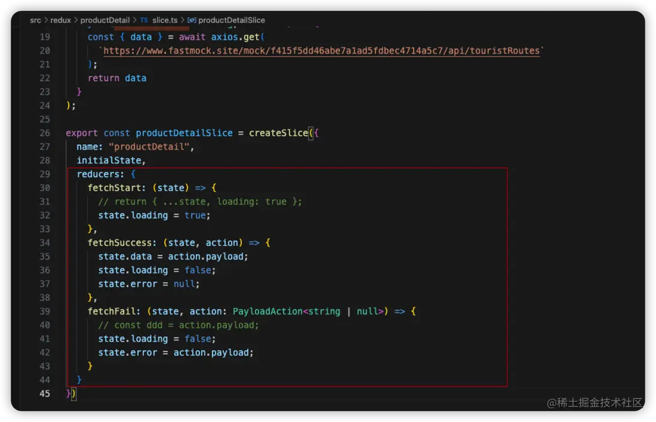Click line number 19 in gutter

(x=45, y=37)
